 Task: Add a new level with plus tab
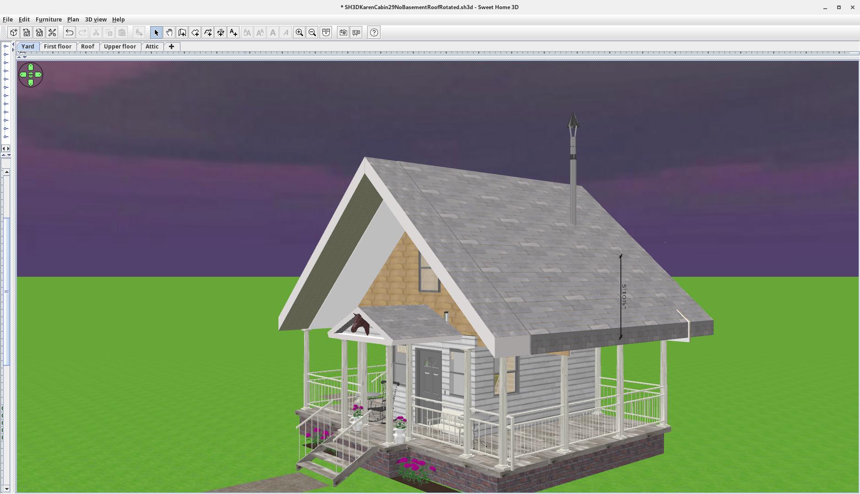(171, 47)
